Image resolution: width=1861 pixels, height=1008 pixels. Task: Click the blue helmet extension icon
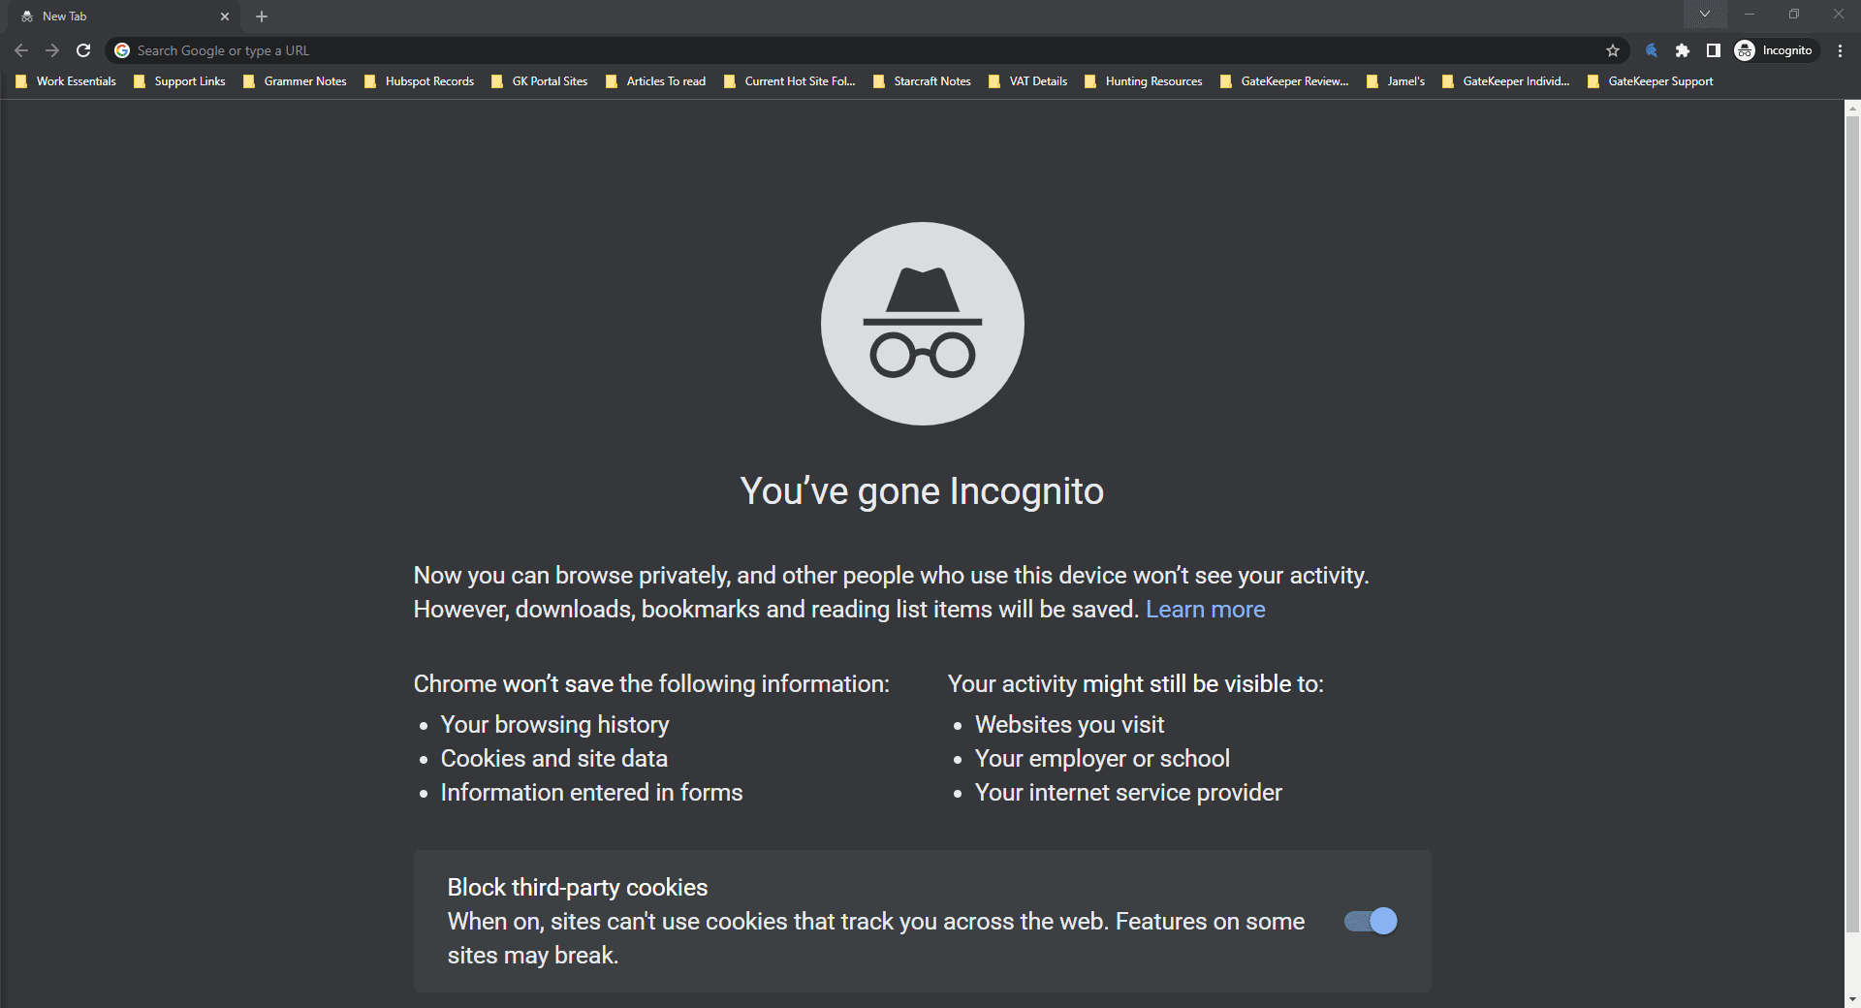1652,50
